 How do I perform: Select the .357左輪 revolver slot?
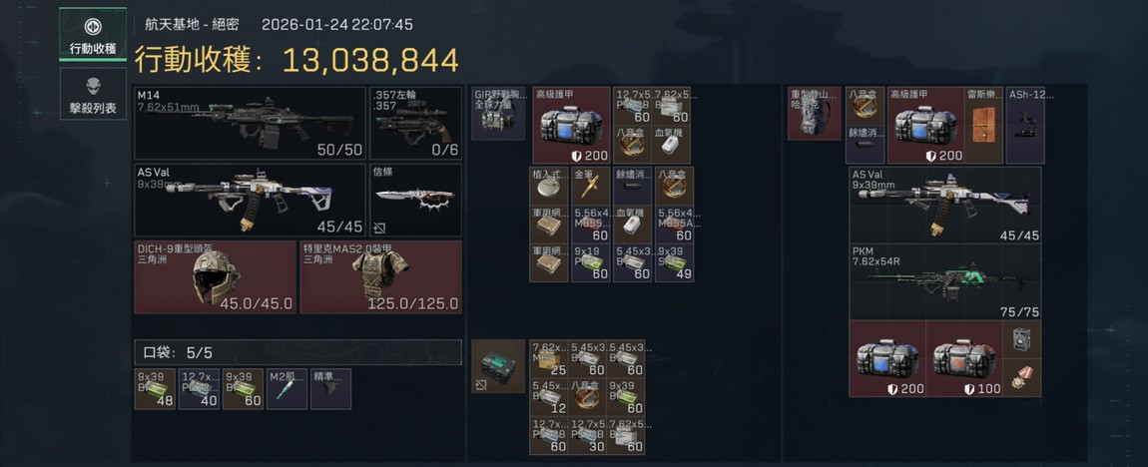416,123
